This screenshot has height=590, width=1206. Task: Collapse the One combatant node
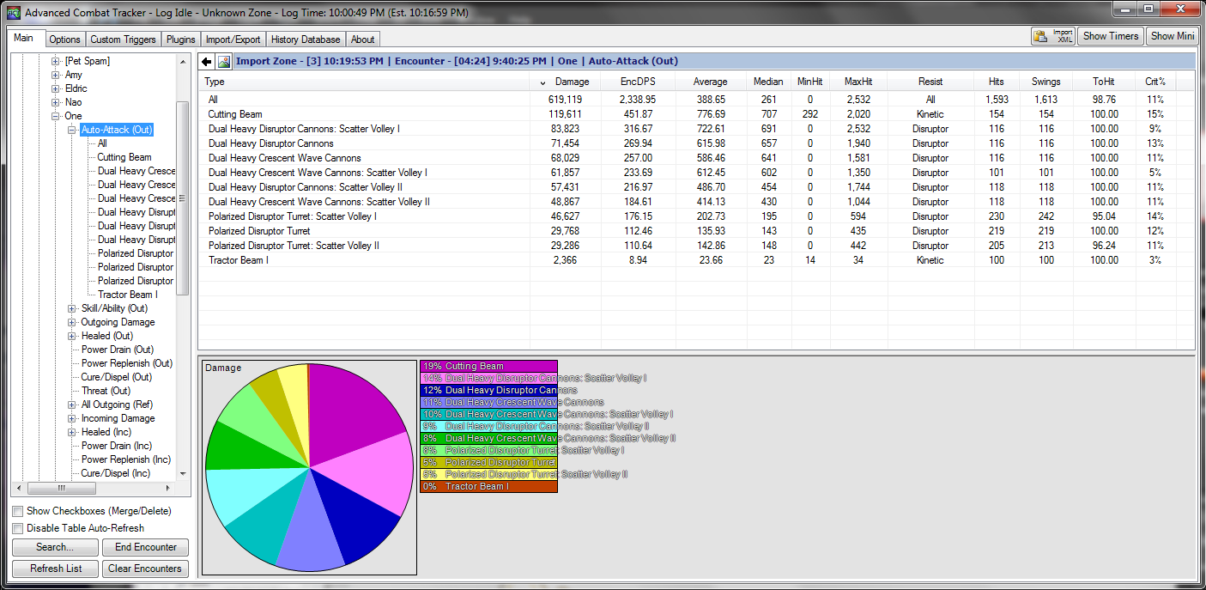coord(56,116)
